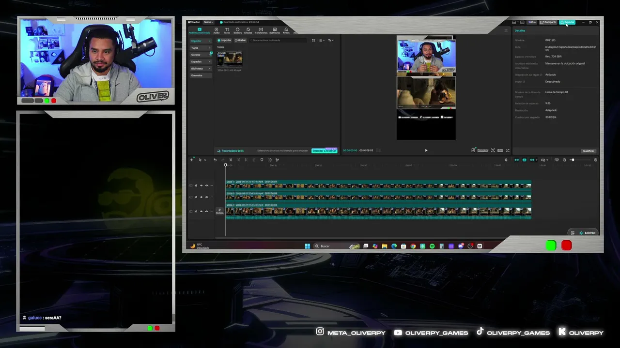Mute the bottom main track

[206, 211]
